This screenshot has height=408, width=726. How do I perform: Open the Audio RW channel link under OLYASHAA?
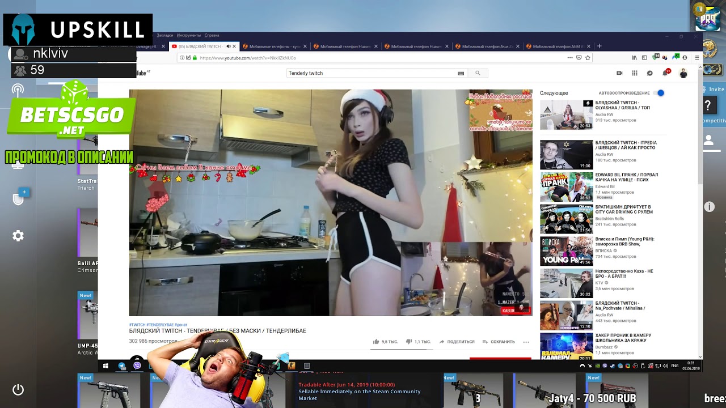[x=604, y=114]
